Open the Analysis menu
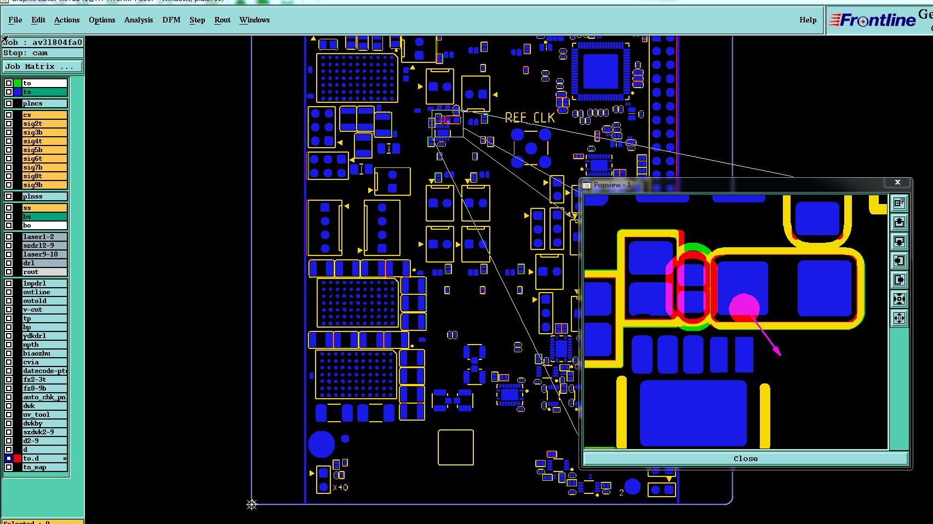The height and width of the screenshot is (524, 933). [139, 20]
